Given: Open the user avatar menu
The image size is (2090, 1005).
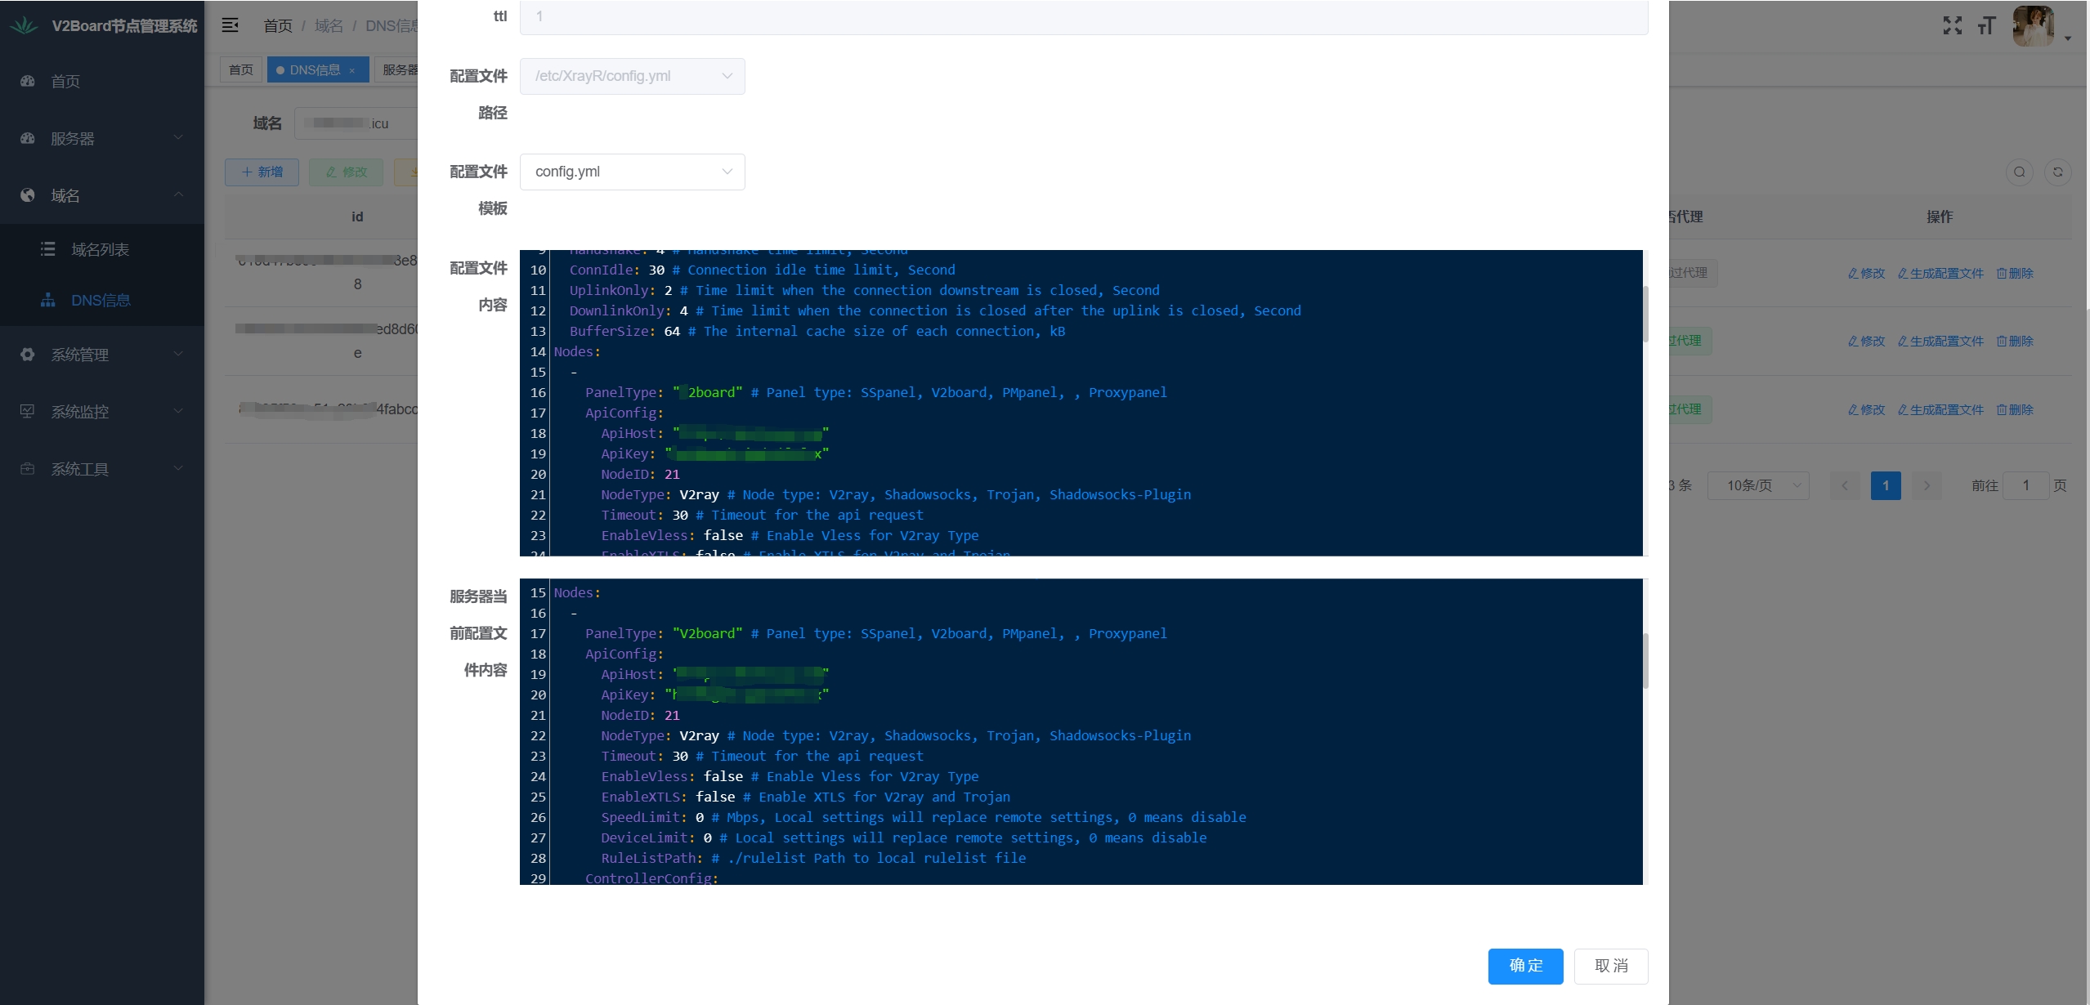Looking at the screenshot, I should 2034,26.
